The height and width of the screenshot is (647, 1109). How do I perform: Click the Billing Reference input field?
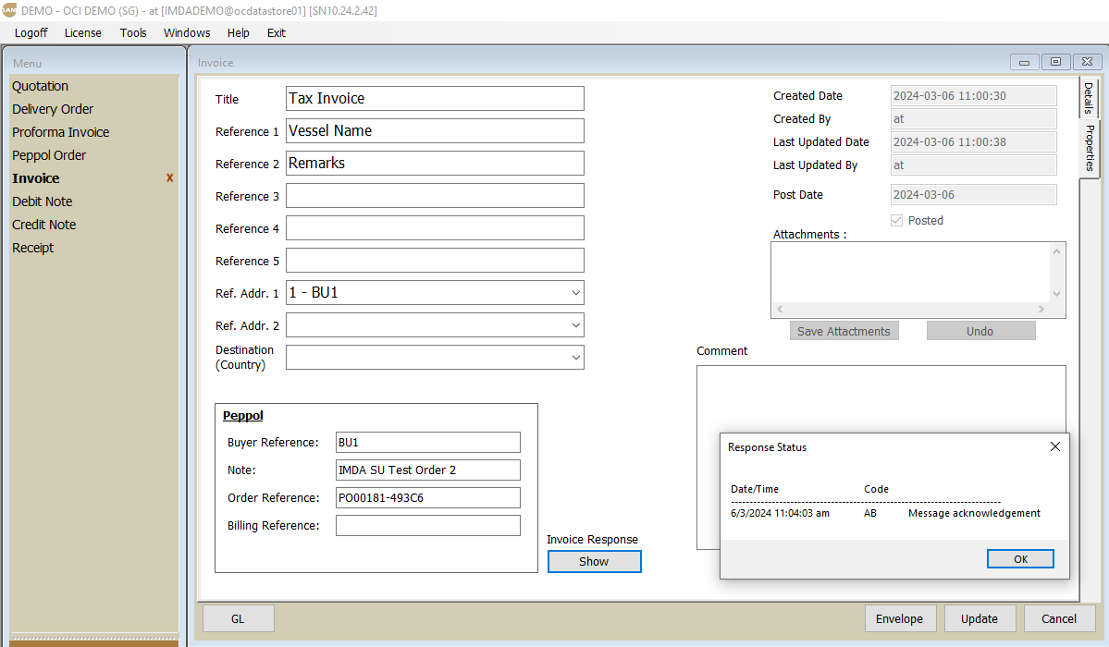tap(427, 526)
